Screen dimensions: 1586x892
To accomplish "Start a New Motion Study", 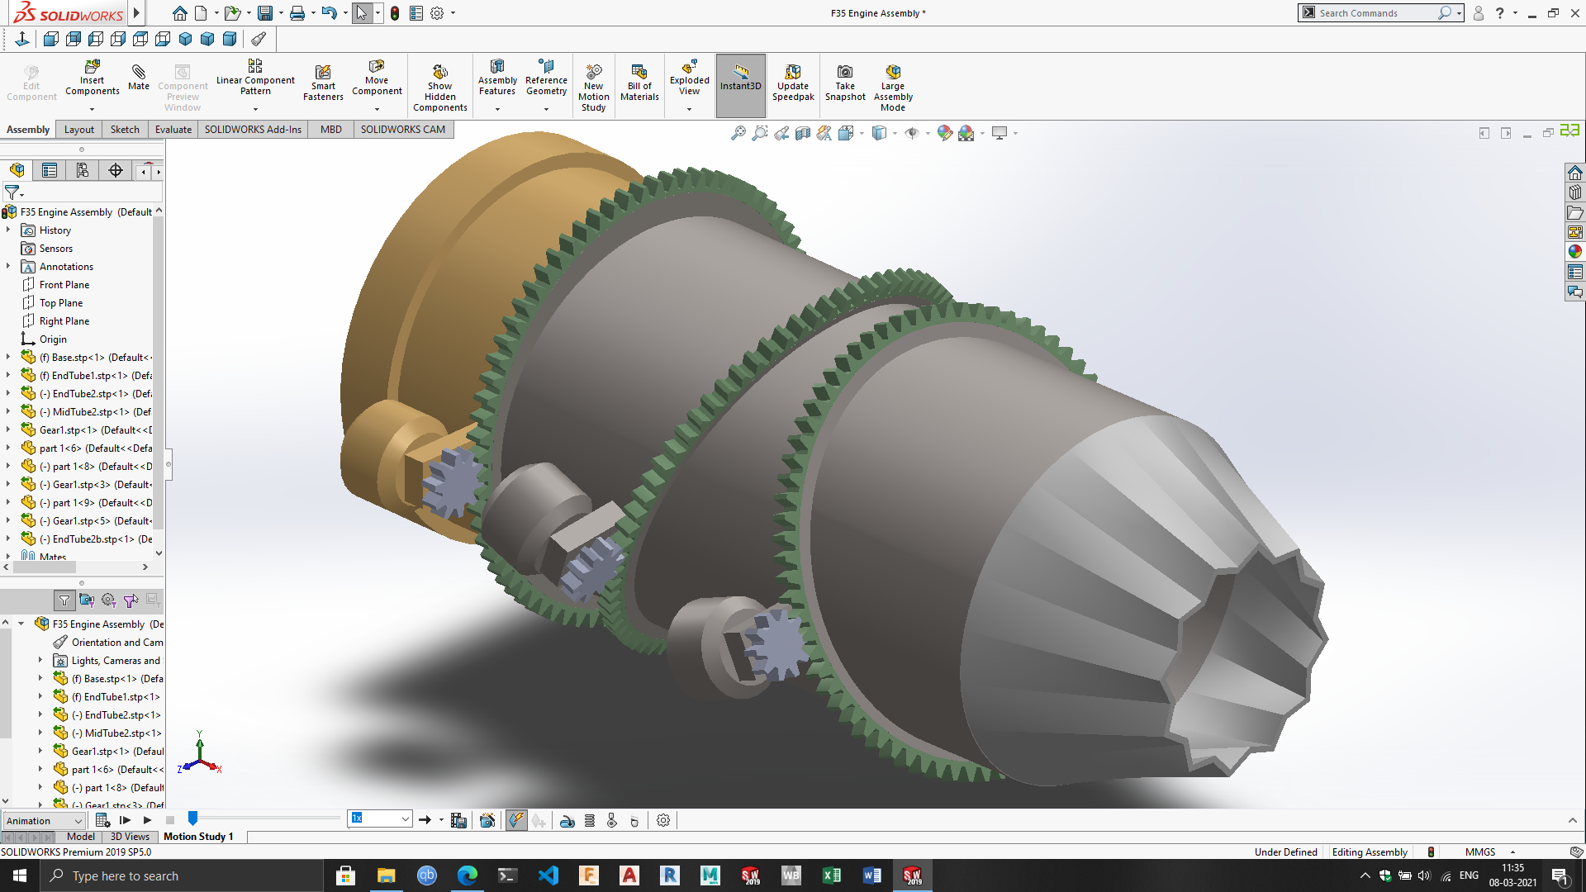I will (x=593, y=87).
